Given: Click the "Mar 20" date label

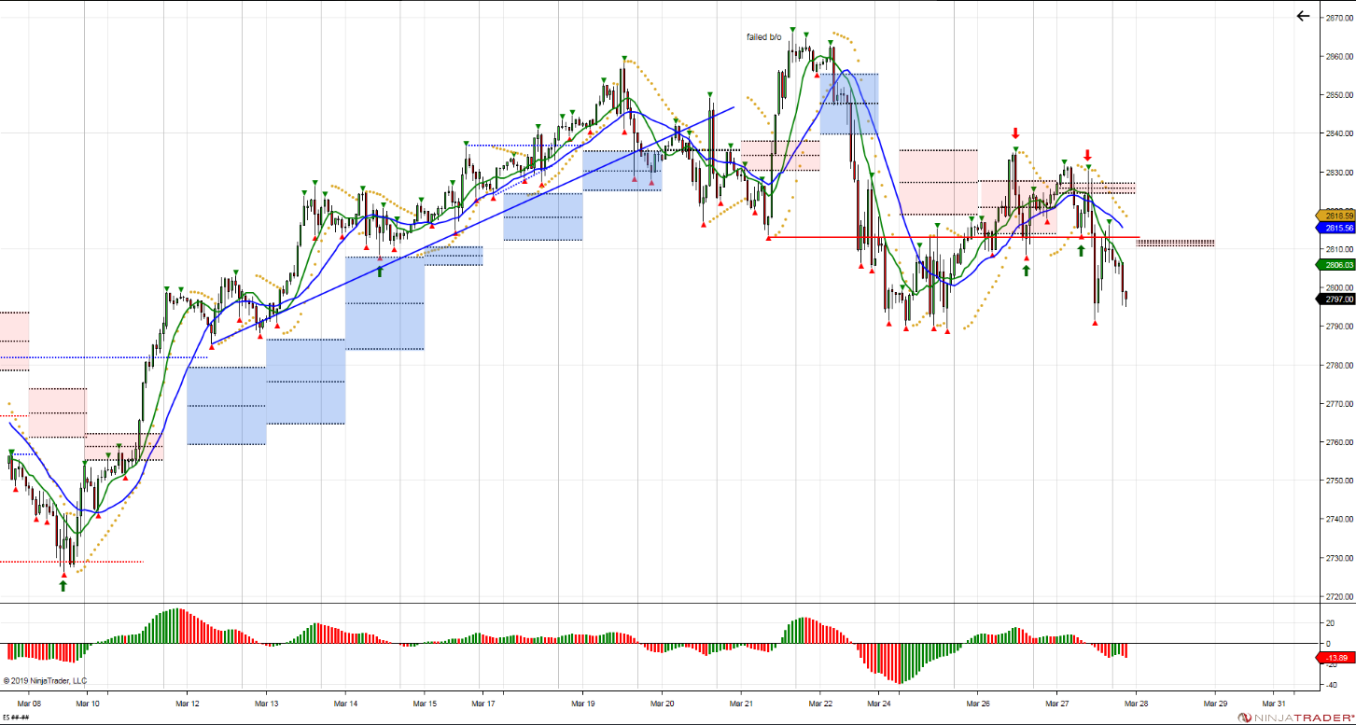Looking at the screenshot, I should click(662, 704).
